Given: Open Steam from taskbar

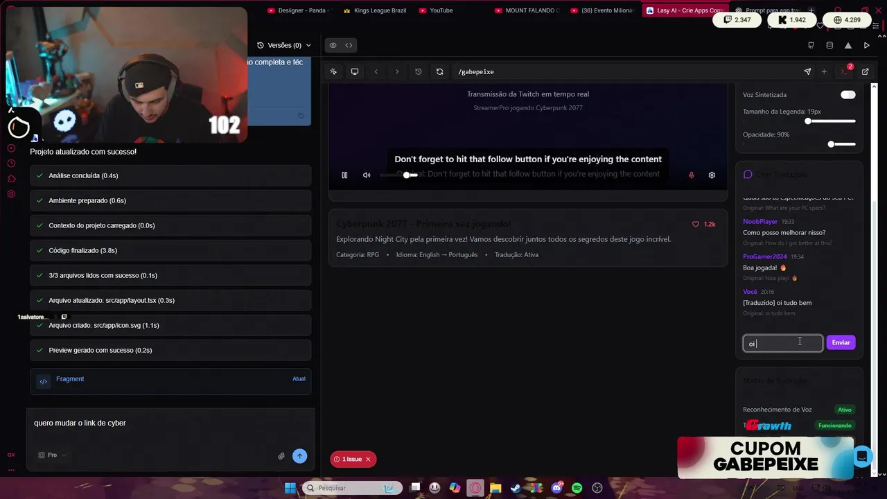Looking at the screenshot, I should pos(516,488).
